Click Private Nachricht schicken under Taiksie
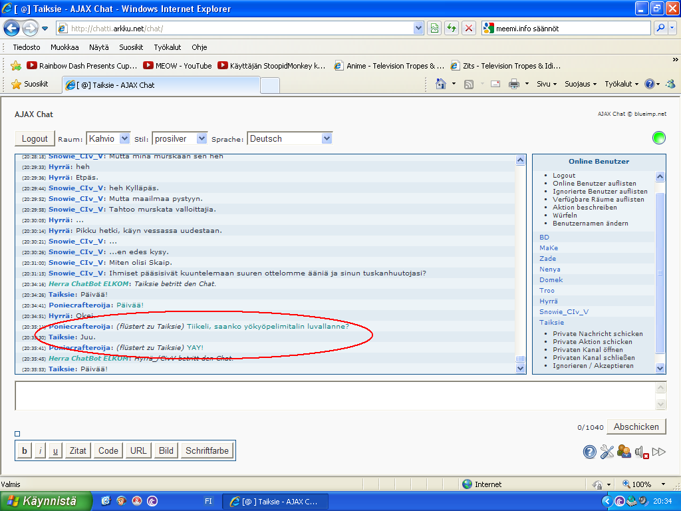This screenshot has height=511, width=681. (598, 334)
